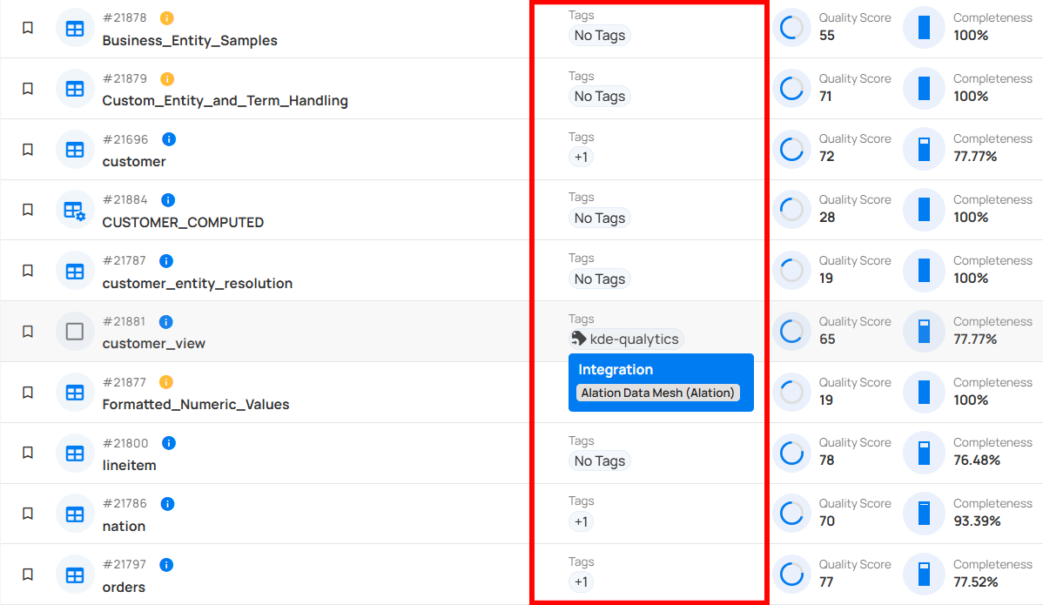Click the table icon beside lineitem
Image resolution: width=1043 pixels, height=605 pixels.
[x=75, y=453]
